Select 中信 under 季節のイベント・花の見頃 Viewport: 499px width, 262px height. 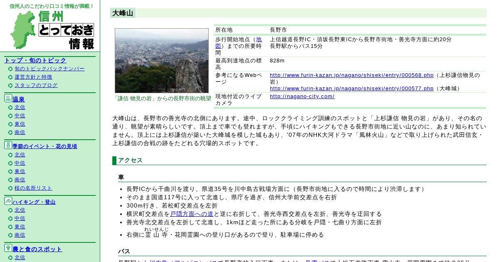pos(20,163)
